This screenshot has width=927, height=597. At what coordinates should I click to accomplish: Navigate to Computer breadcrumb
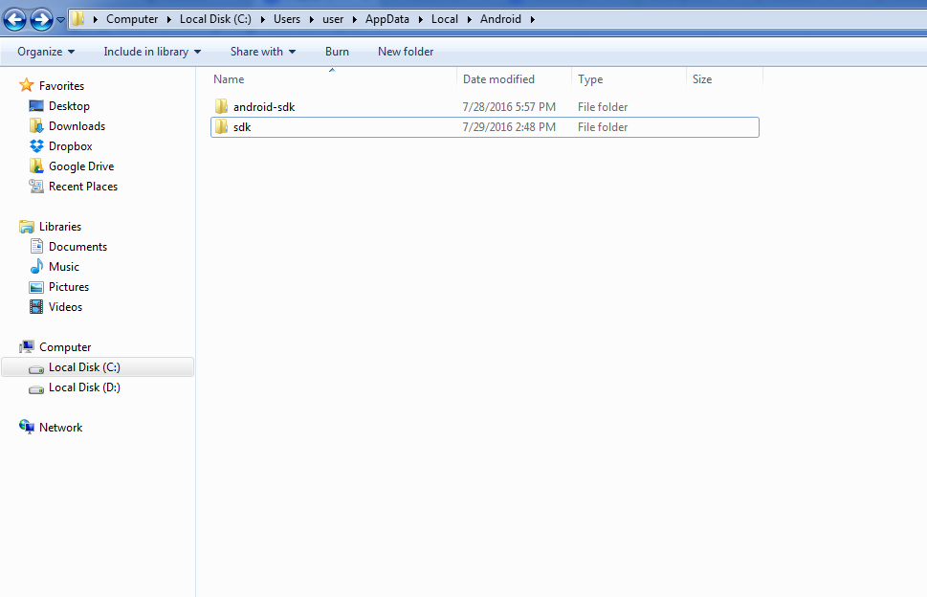132,19
